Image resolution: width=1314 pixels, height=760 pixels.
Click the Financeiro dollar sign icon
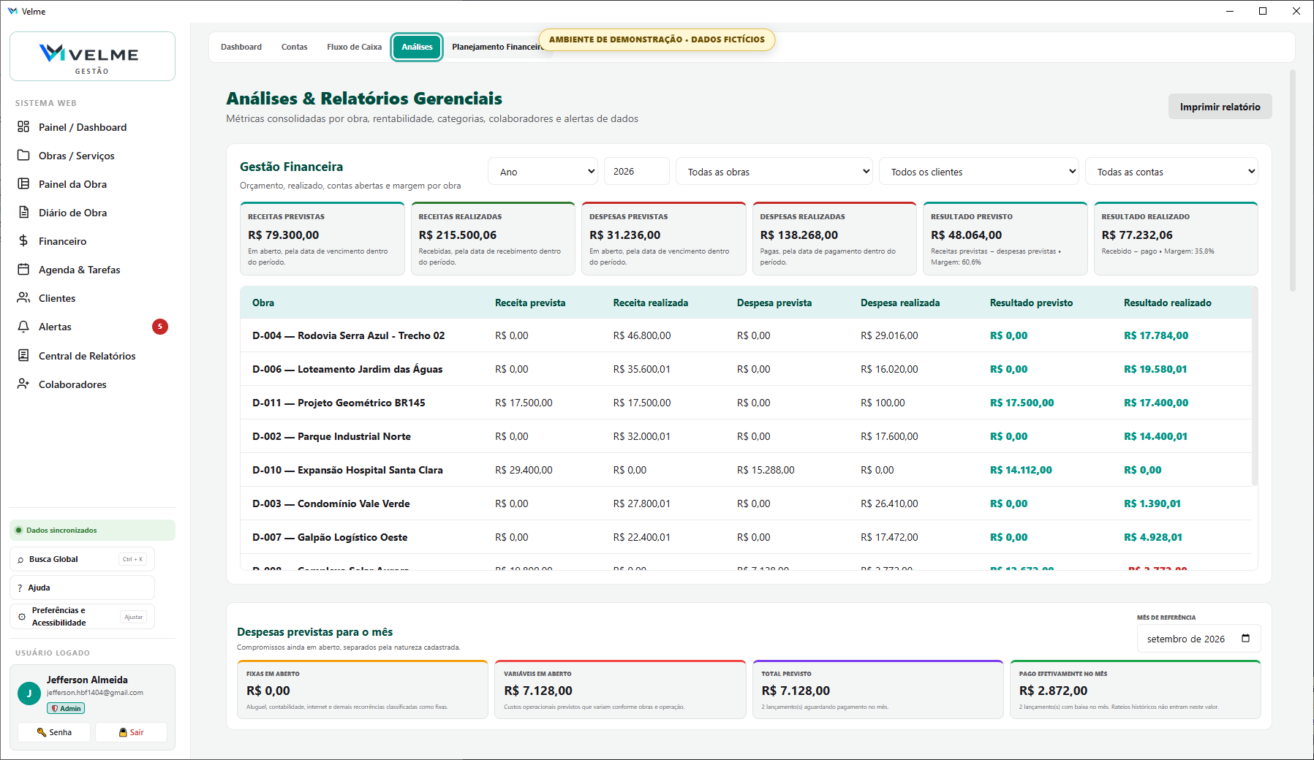[x=23, y=240]
